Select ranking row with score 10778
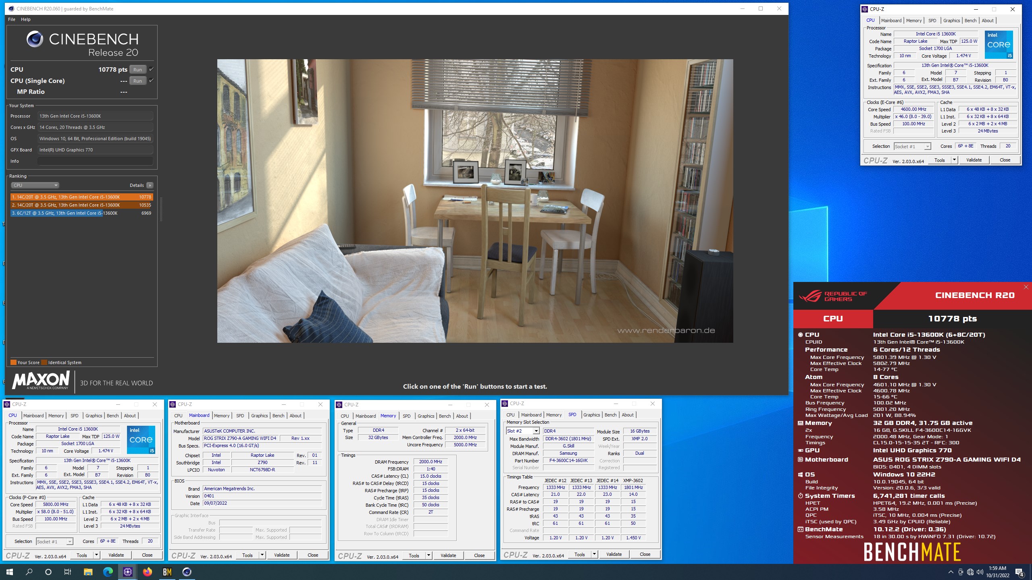Viewport: 1032px width, 580px height. coord(81,197)
